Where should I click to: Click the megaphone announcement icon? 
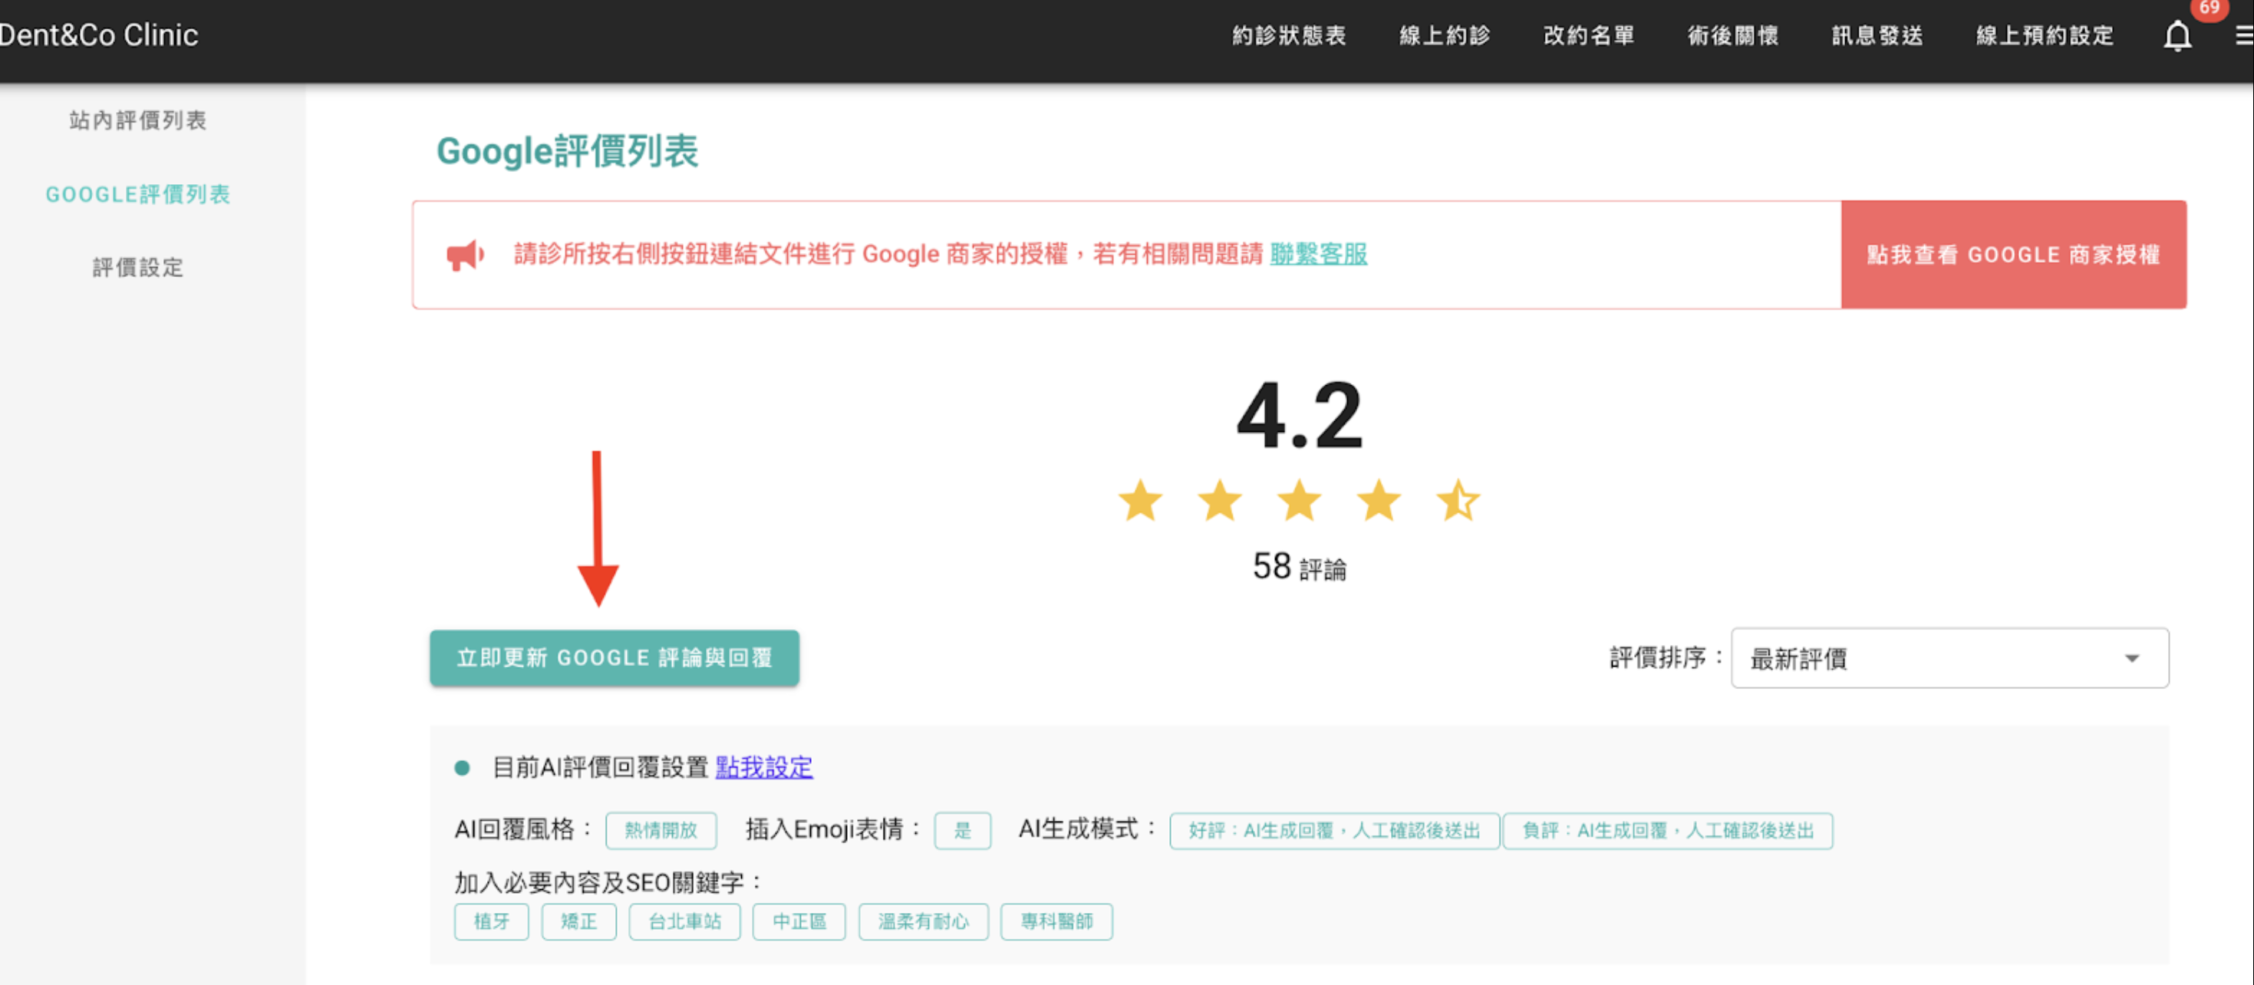pyautogui.click(x=465, y=255)
